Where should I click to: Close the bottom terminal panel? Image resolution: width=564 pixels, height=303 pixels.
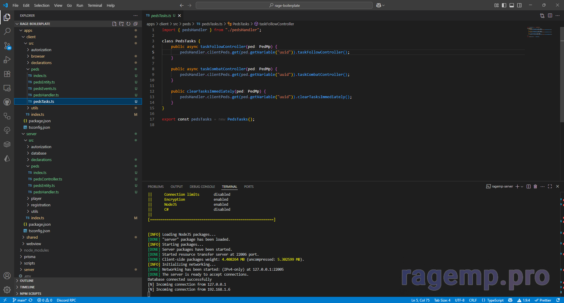558,186
